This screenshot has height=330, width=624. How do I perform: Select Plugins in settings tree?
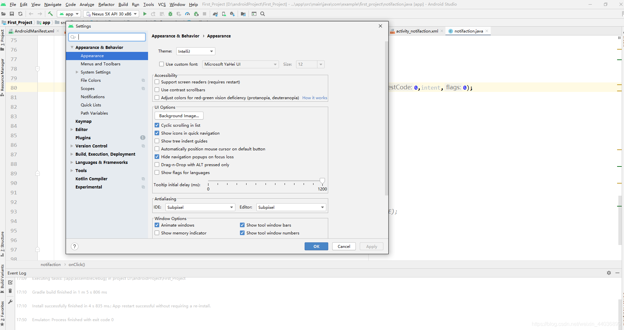click(83, 138)
